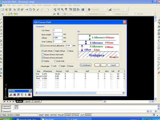This screenshot has width=160, height=120.
Task: Switch to the Layout1 tab
Action: point(28,101)
